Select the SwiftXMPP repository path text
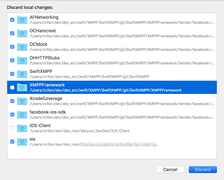224x180 pixels. [89, 77]
